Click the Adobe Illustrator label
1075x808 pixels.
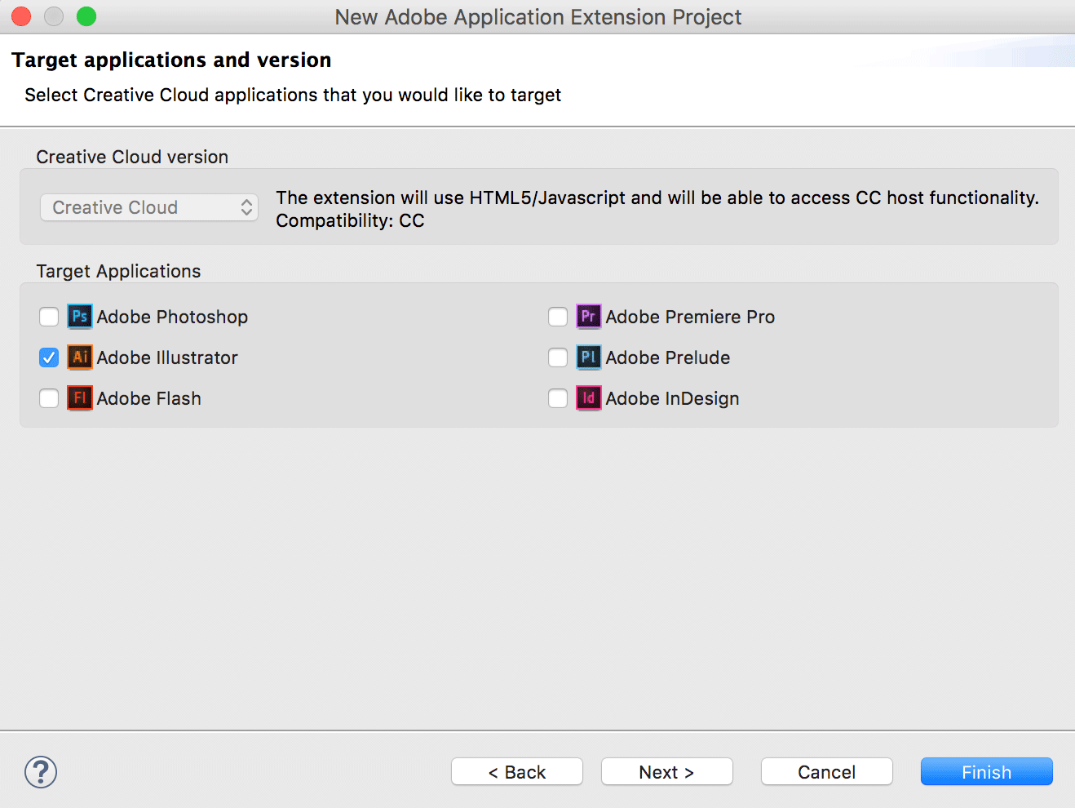click(x=167, y=357)
